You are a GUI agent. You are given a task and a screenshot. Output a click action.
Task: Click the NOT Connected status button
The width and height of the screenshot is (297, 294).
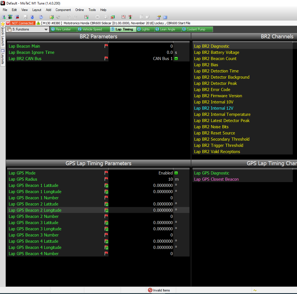tap(23, 23)
